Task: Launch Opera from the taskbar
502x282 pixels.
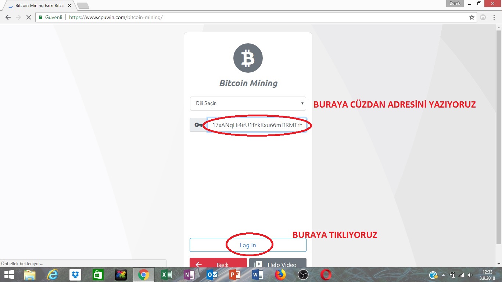Action: (x=326, y=275)
